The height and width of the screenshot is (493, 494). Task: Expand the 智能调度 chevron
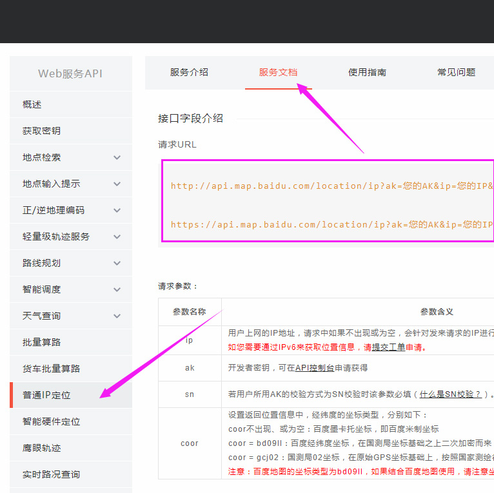tap(117, 289)
